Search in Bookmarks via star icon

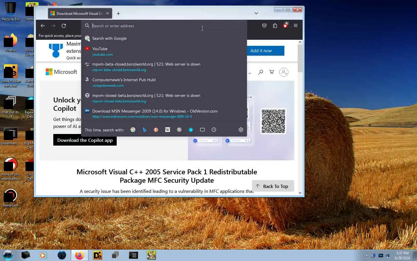pyautogui.click(x=191, y=130)
